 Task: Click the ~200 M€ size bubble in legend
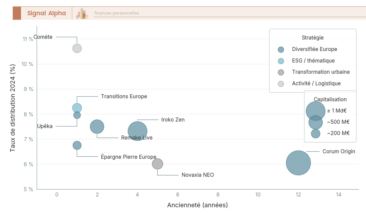coord(316,133)
